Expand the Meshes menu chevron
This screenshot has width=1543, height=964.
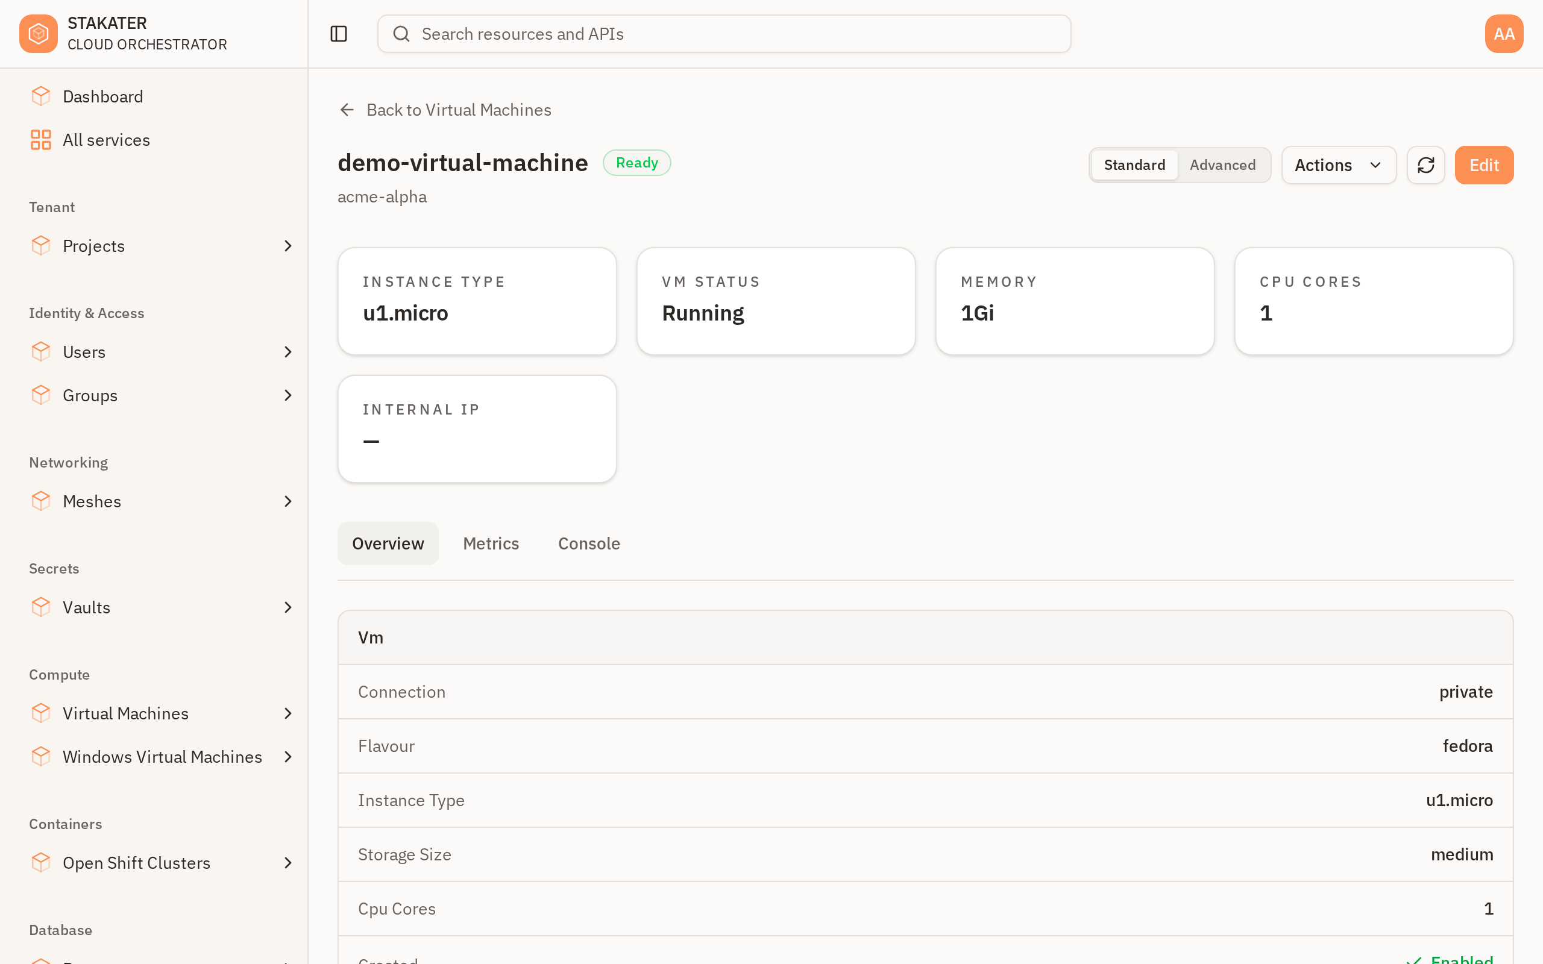coord(288,501)
